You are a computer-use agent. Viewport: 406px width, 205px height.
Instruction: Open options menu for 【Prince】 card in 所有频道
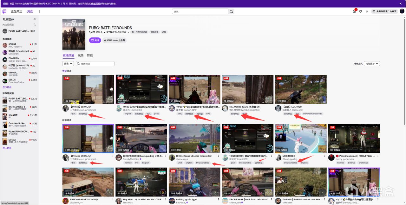112,156
